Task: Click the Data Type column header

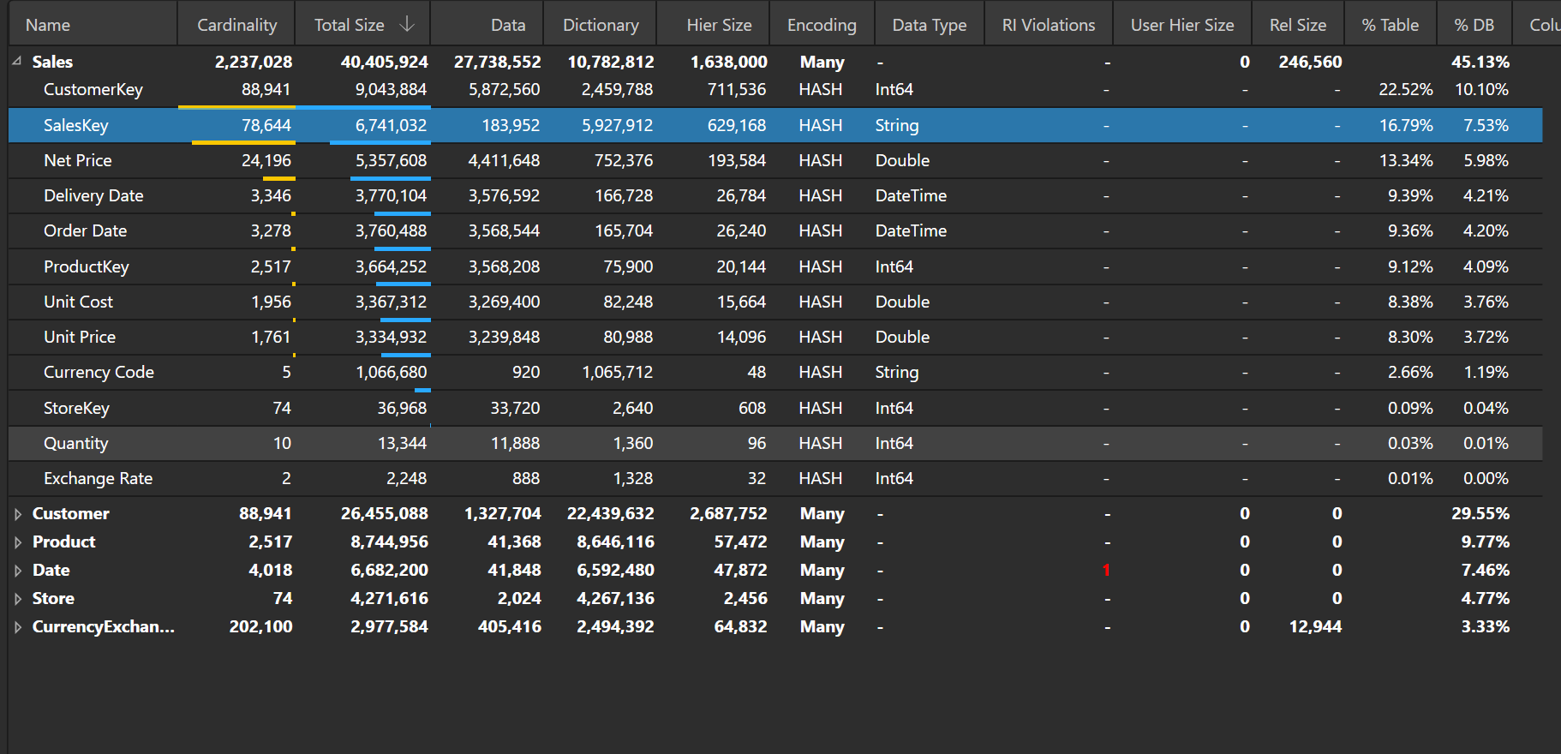Action: pyautogui.click(x=929, y=25)
